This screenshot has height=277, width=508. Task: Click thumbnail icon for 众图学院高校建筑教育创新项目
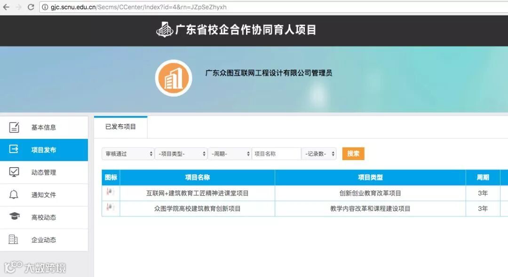(111, 207)
